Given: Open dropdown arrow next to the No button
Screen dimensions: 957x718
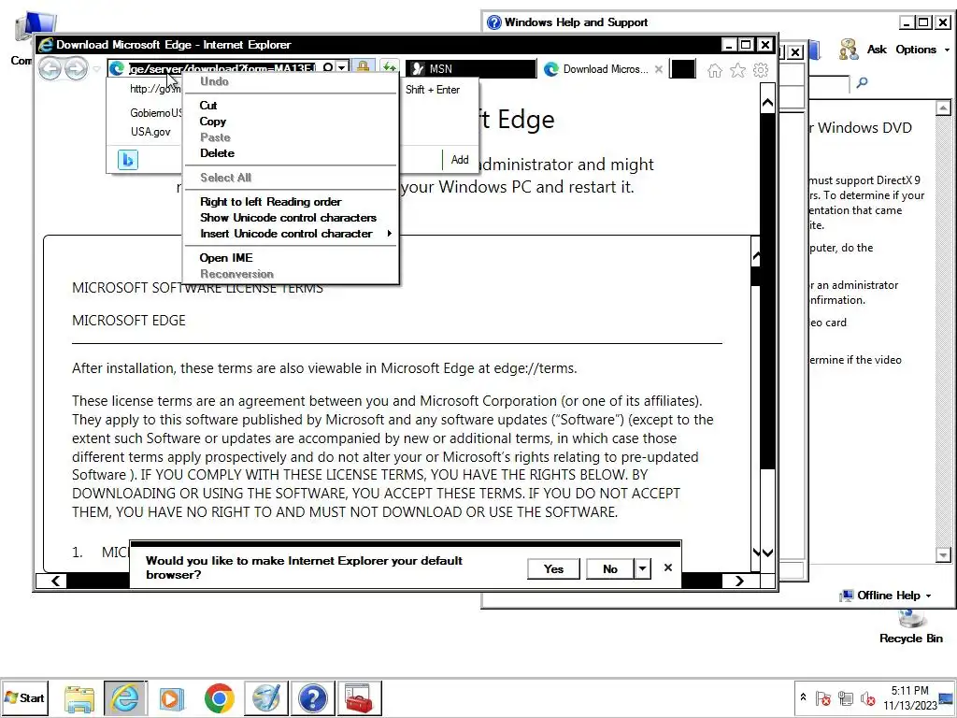Looking at the screenshot, I should click(x=642, y=569).
